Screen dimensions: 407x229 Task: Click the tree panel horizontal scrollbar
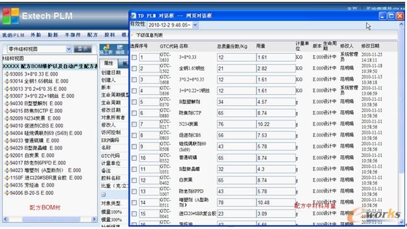[50, 220]
